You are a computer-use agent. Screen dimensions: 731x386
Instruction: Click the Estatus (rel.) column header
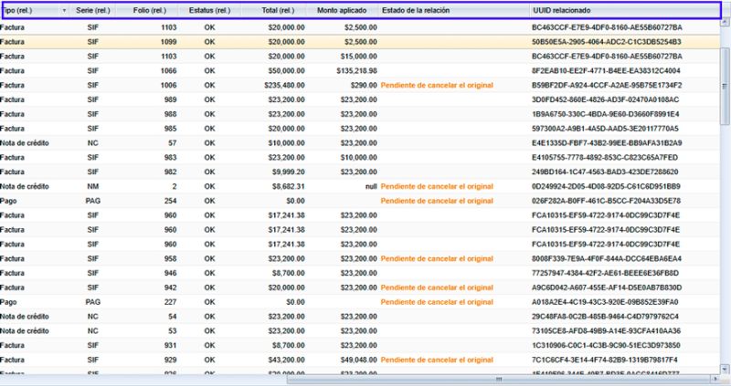tap(209, 10)
